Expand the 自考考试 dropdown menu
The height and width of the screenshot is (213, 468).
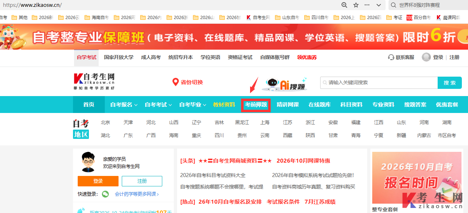click(158, 105)
